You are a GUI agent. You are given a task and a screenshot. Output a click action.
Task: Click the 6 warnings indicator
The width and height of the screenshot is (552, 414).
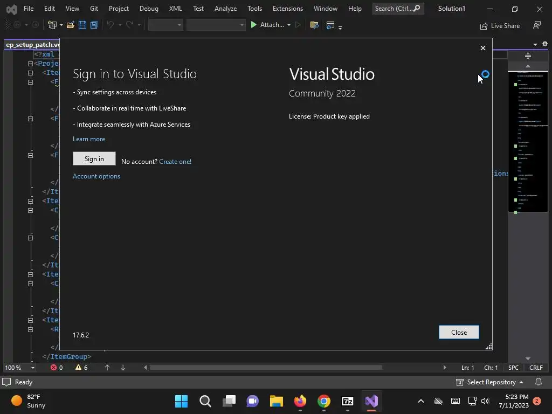(81, 368)
